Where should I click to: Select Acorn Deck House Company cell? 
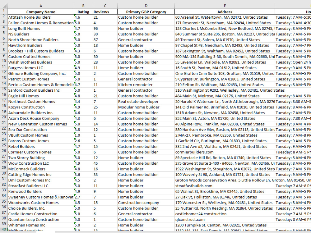click(x=41, y=118)
